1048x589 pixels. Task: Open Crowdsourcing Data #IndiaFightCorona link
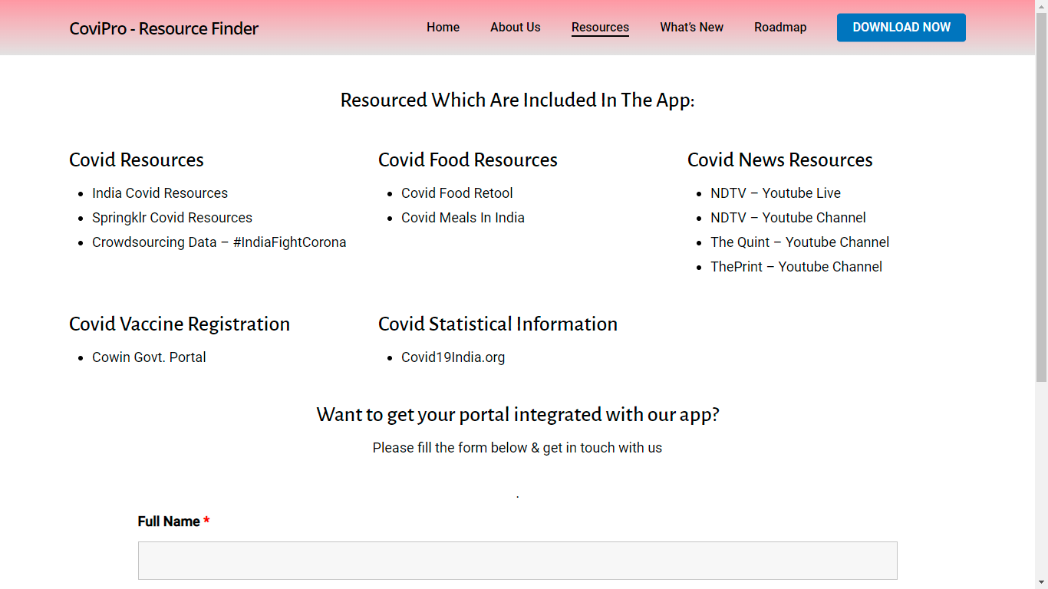219,242
